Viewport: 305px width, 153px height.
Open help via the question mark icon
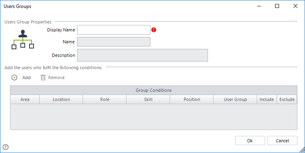pos(6,147)
